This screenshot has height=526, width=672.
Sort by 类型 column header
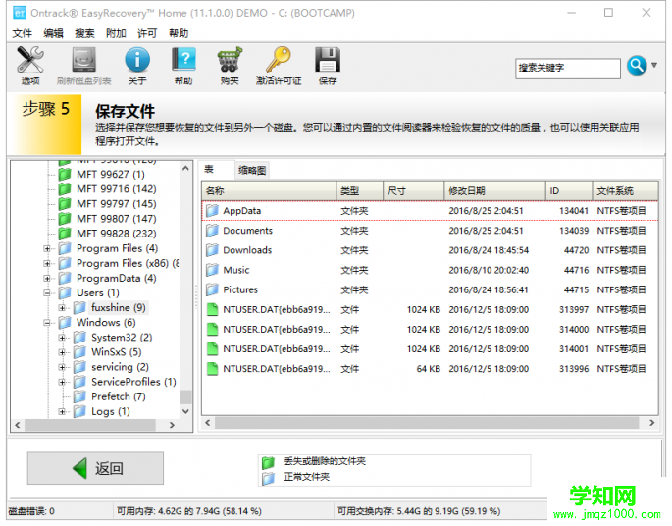(360, 190)
